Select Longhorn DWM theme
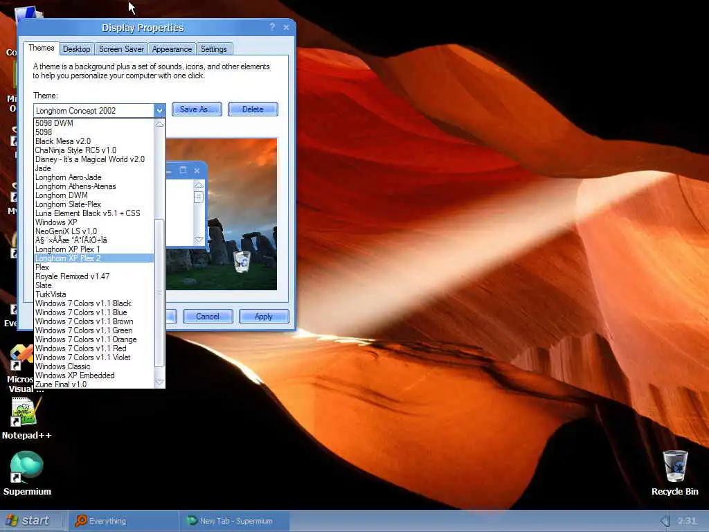Screen dimensions: 709x532 [x=94, y=195]
